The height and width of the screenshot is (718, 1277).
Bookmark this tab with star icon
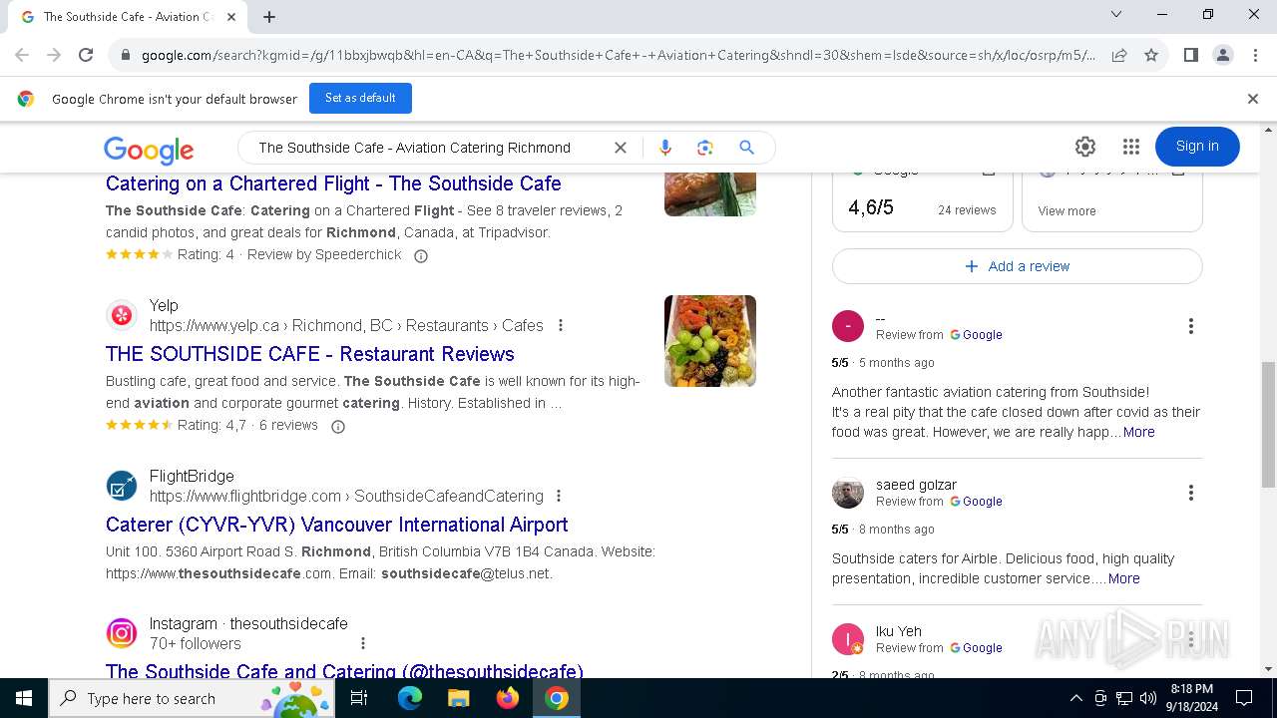tap(1151, 55)
